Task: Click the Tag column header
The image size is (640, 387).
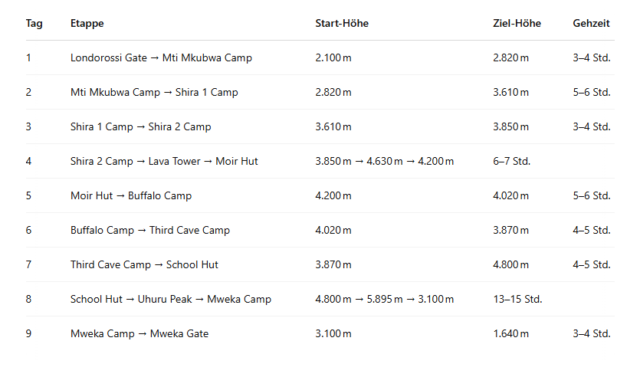Action: [x=34, y=24]
